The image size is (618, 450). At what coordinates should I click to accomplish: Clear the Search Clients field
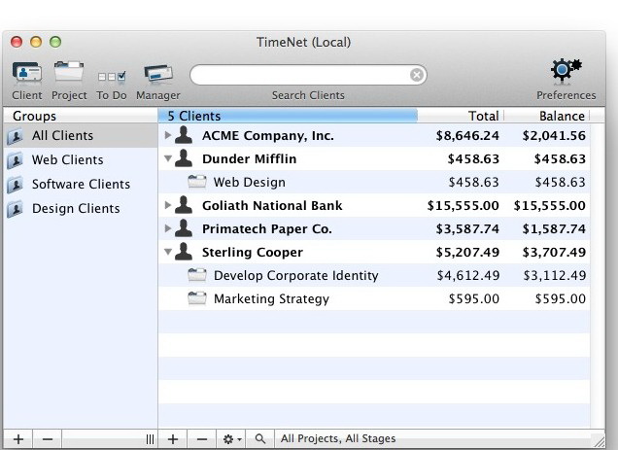pyautogui.click(x=417, y=75)
